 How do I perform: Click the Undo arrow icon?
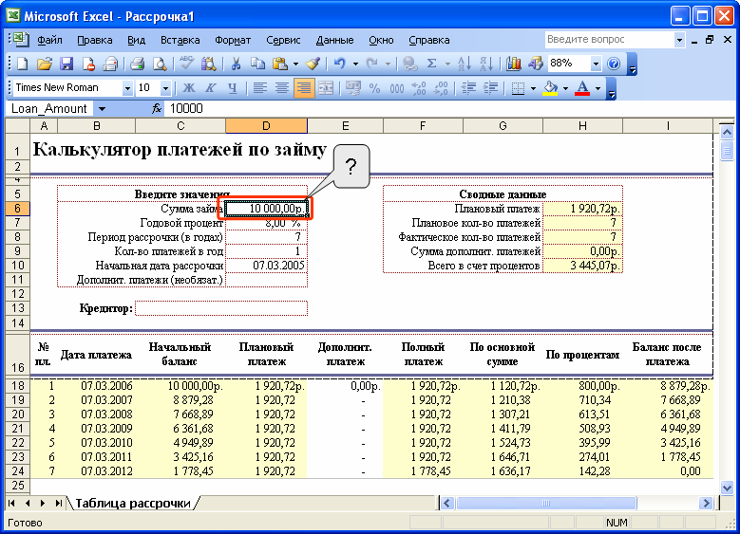click(x=339, y=64)
